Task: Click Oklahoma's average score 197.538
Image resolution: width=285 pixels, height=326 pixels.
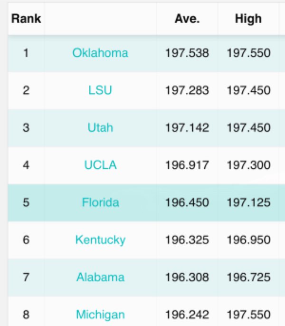Action: (187, 53)
